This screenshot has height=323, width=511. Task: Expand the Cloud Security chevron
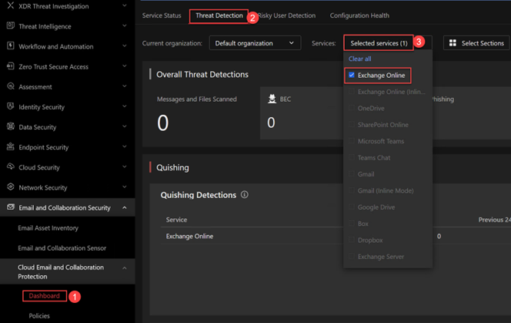point(125,167)
